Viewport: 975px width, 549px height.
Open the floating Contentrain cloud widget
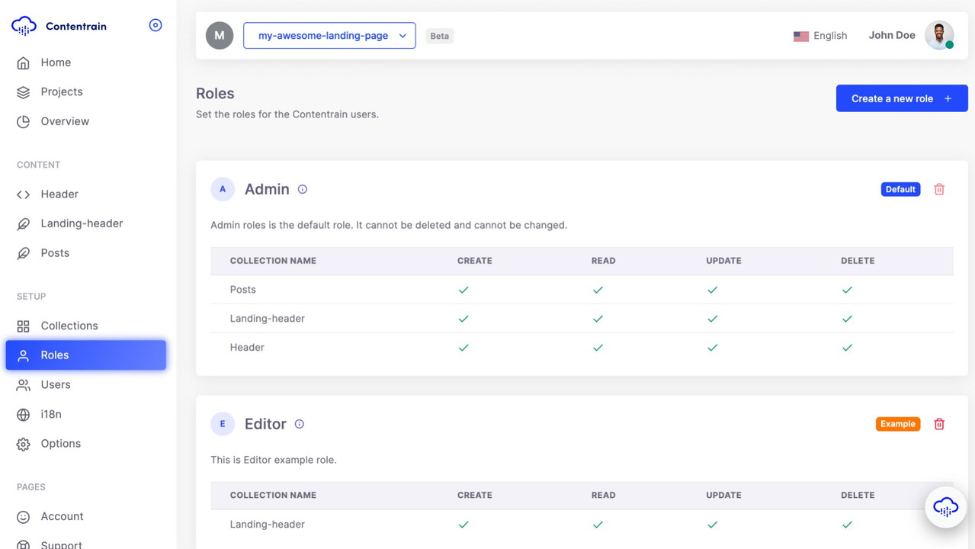pyautogui.click(x=945, y=507)
